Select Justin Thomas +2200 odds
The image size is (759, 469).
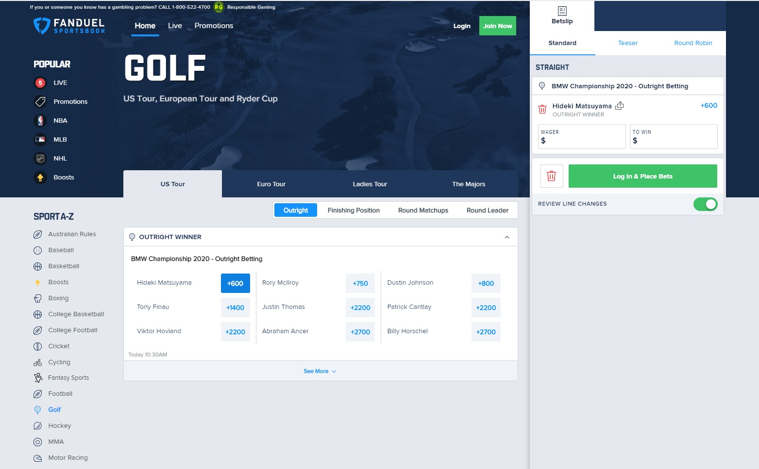point(360,307)
